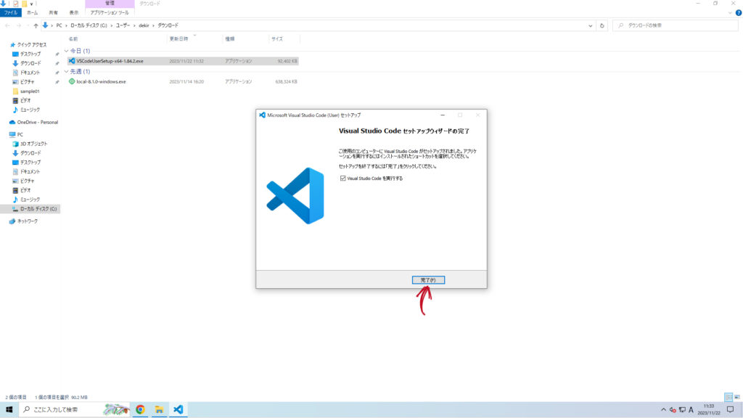
Task: Click dekir in breadcrumb path
Action: point(144,25)
